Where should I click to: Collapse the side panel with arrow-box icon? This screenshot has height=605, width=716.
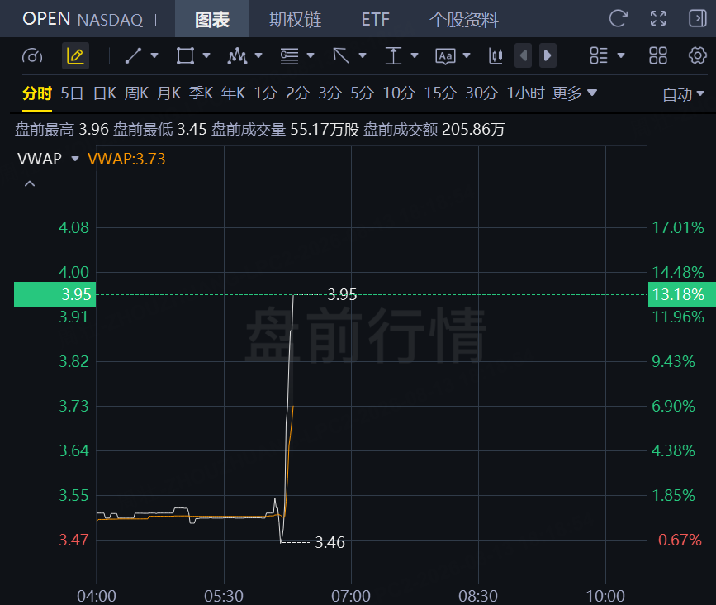(x=697, y=19)
